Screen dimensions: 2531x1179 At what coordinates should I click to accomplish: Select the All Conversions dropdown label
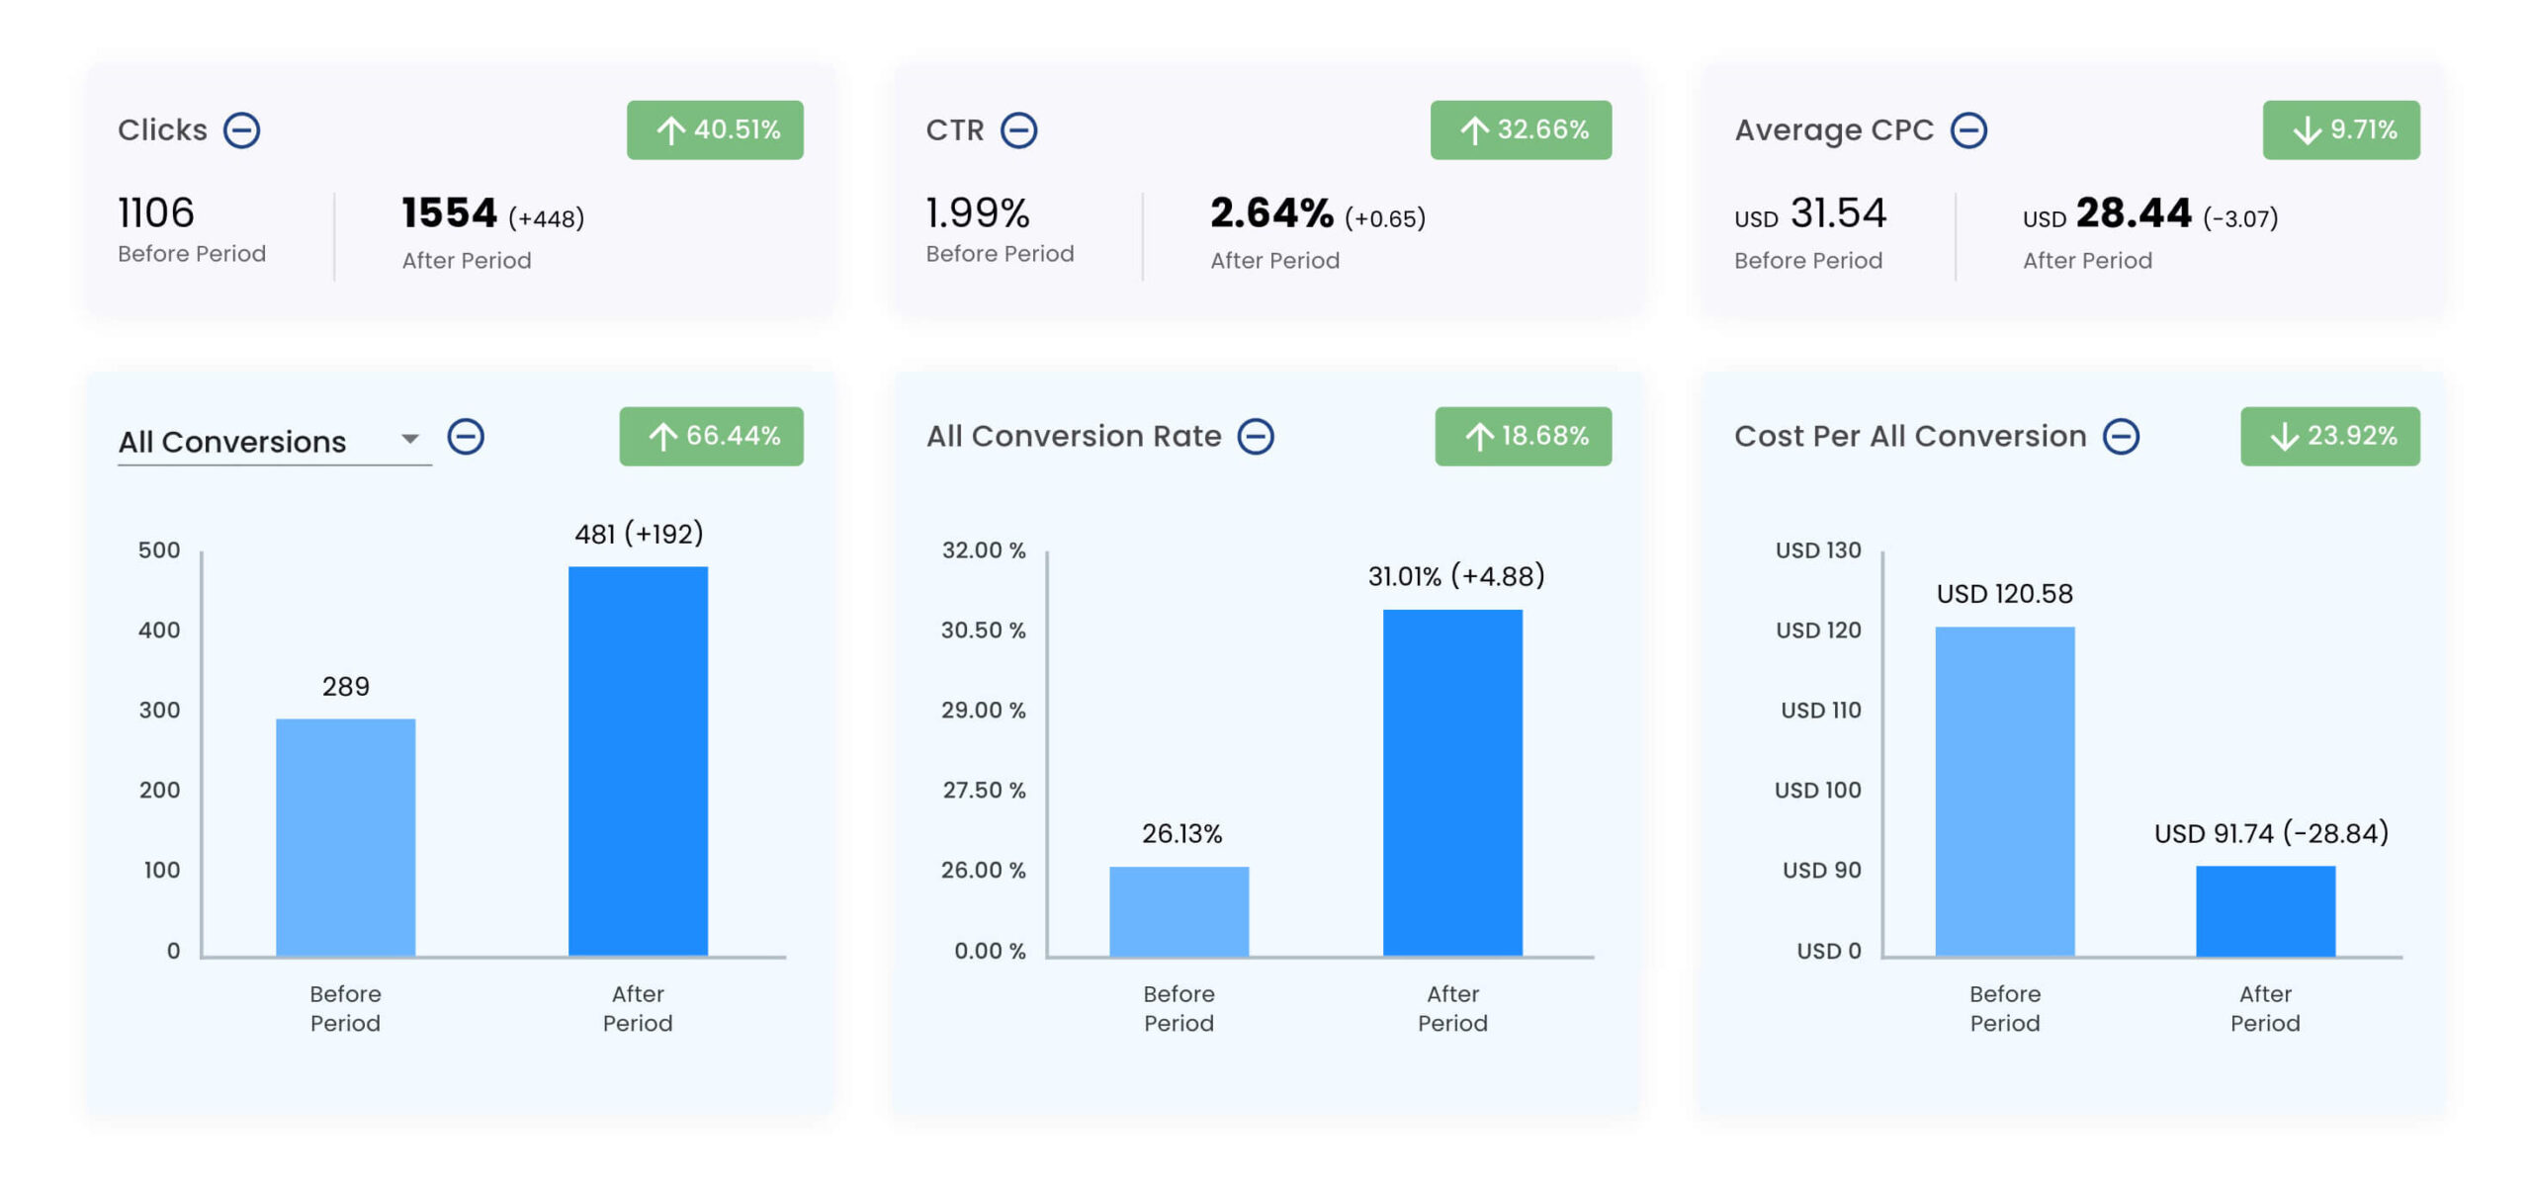tap(232, 441)
